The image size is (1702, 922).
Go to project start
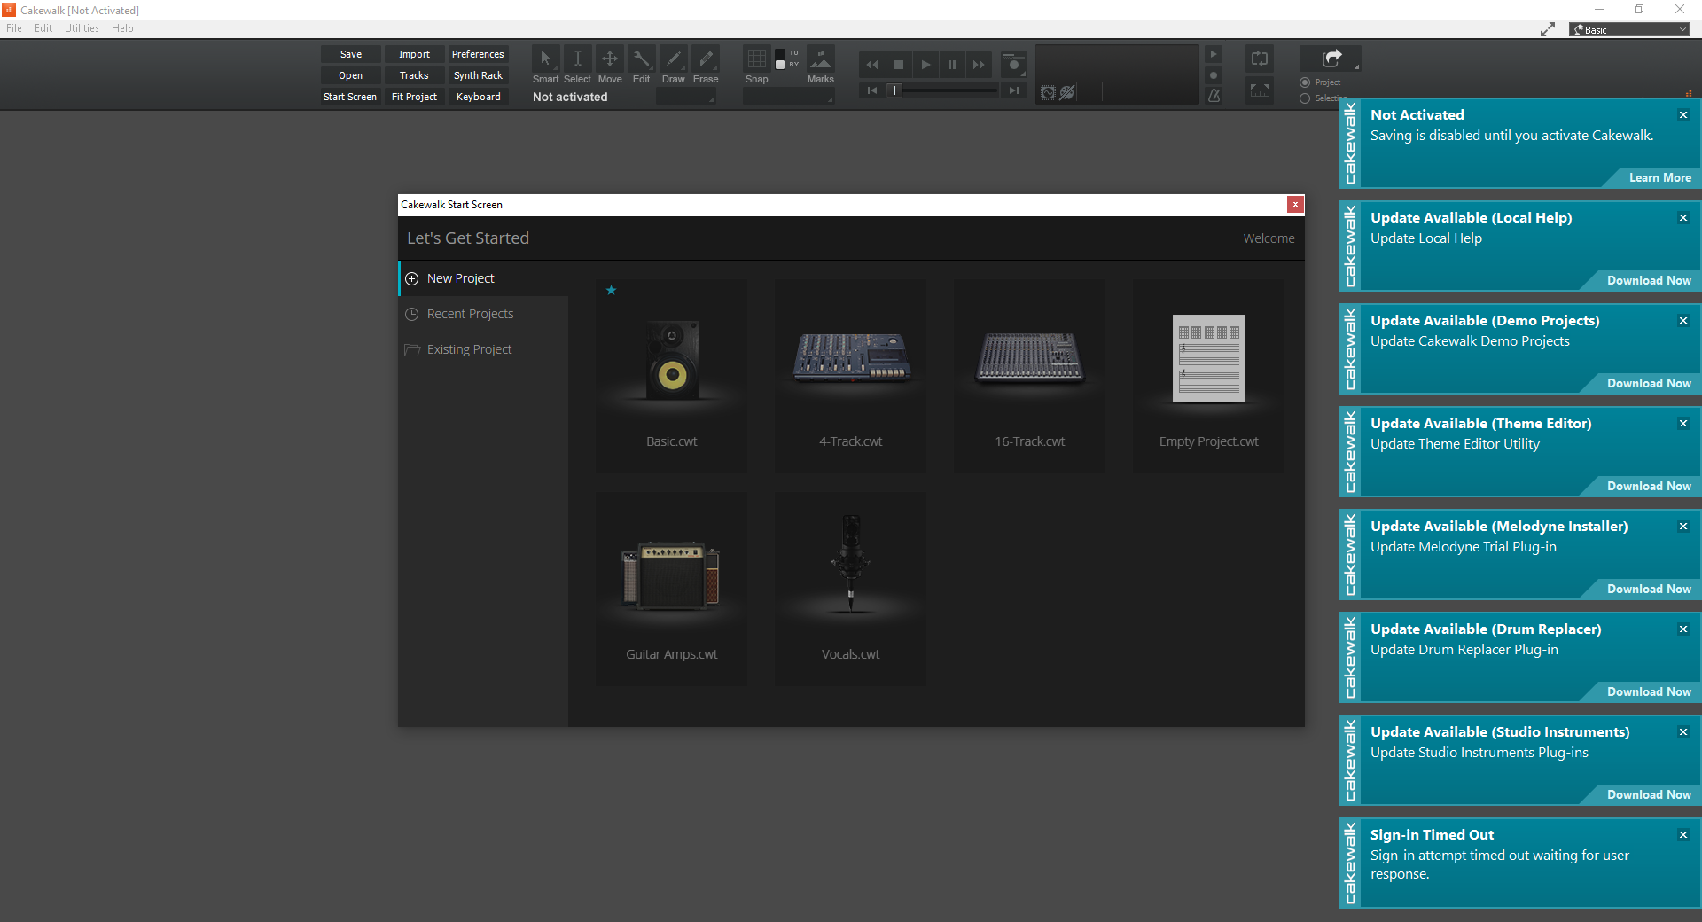[x=872, y=90]
